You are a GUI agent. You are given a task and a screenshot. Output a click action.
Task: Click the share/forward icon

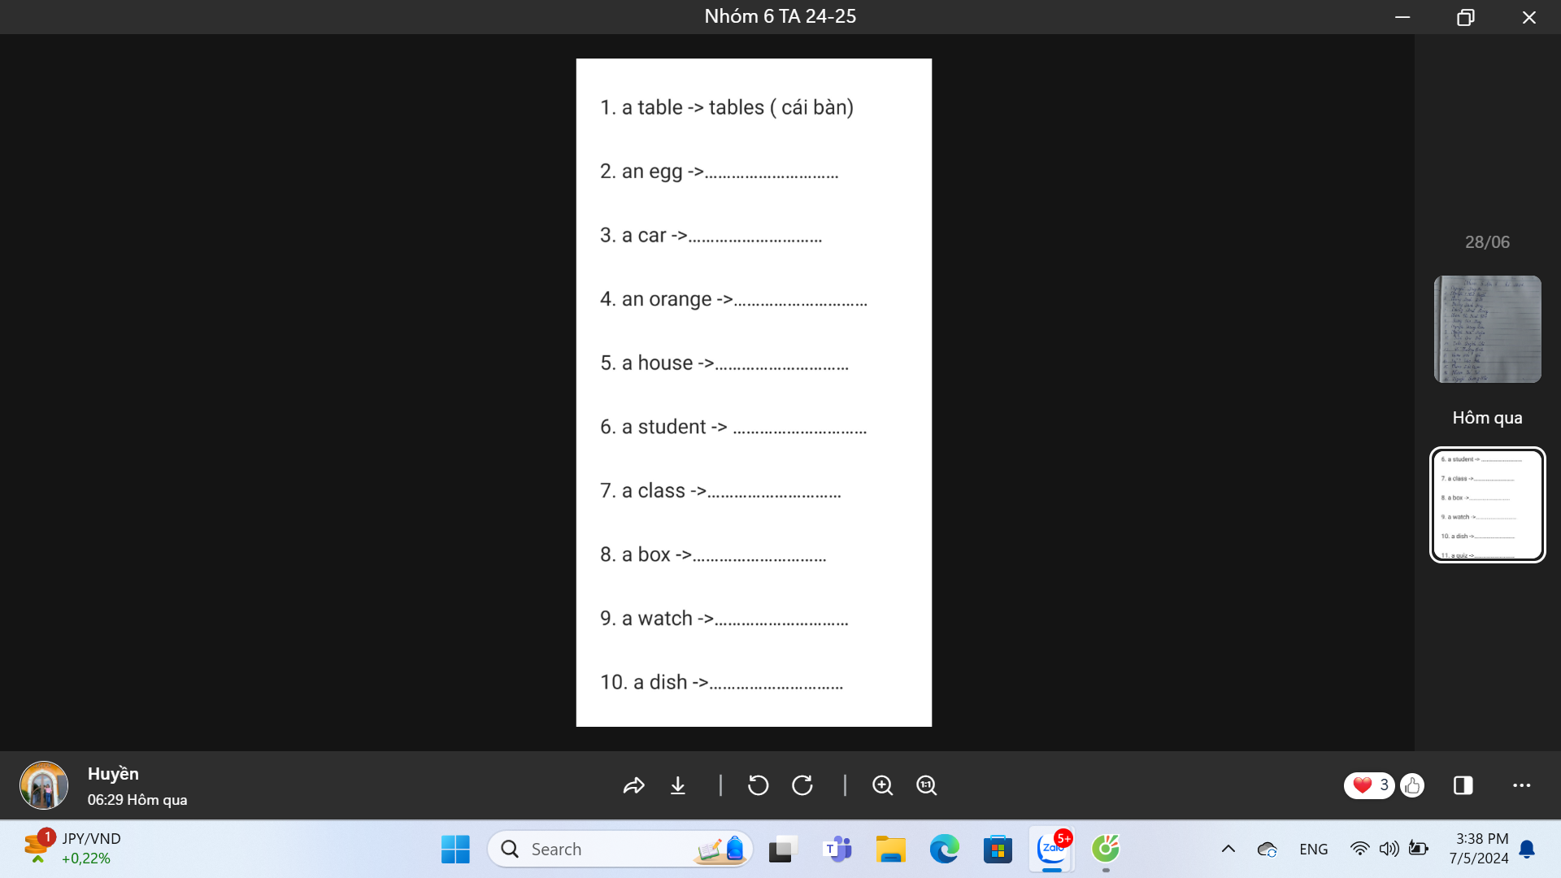tap(633, 784)
